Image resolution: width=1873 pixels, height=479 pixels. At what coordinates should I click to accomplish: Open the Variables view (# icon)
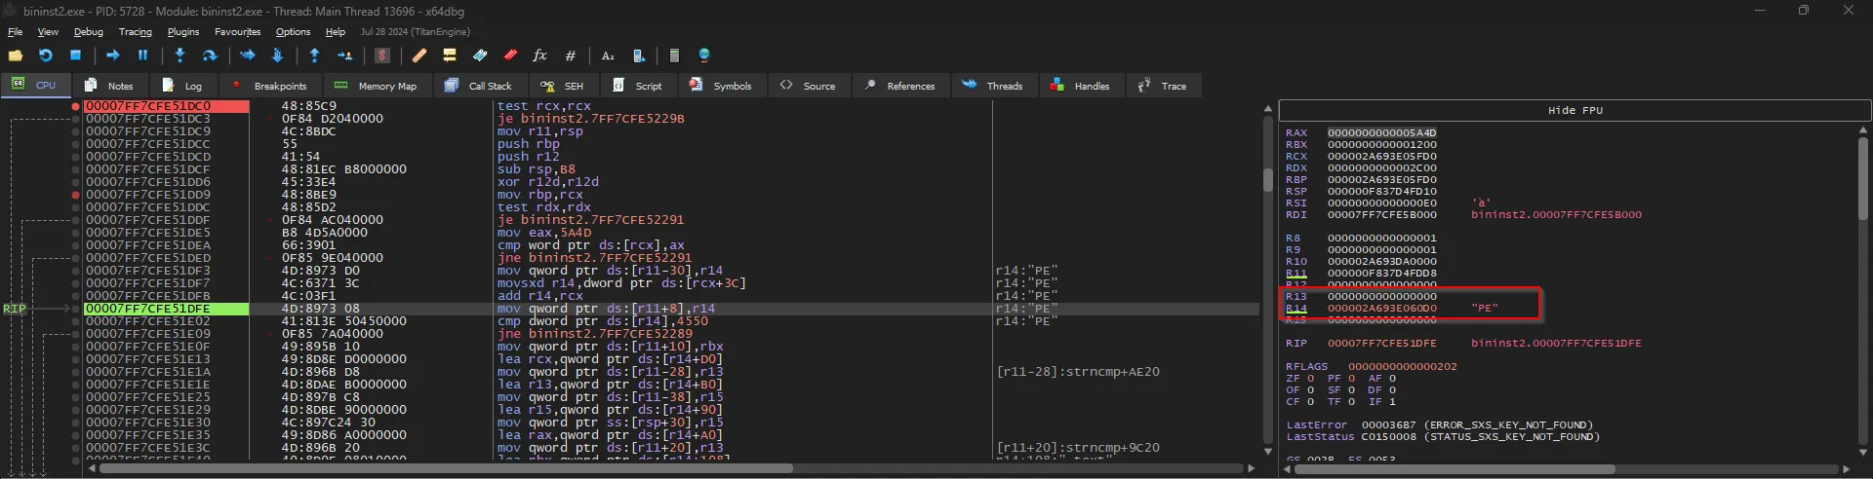pyautogui.click(x=571, y=55)
